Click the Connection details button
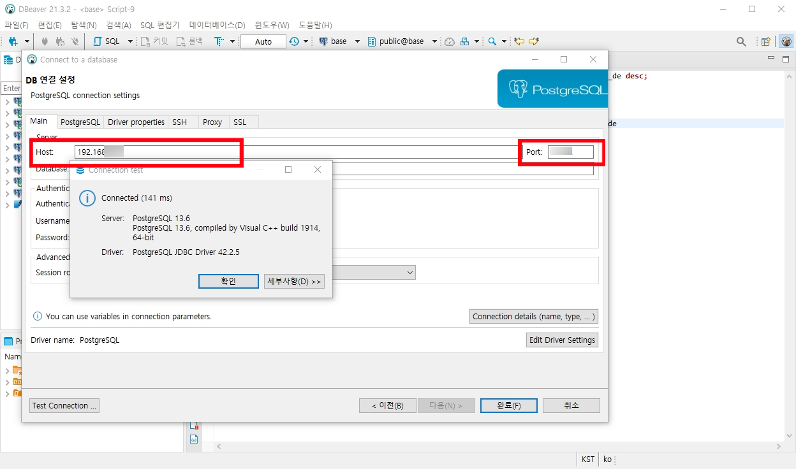Viewport: 796px width, 469px height. (x=534, y=316)
